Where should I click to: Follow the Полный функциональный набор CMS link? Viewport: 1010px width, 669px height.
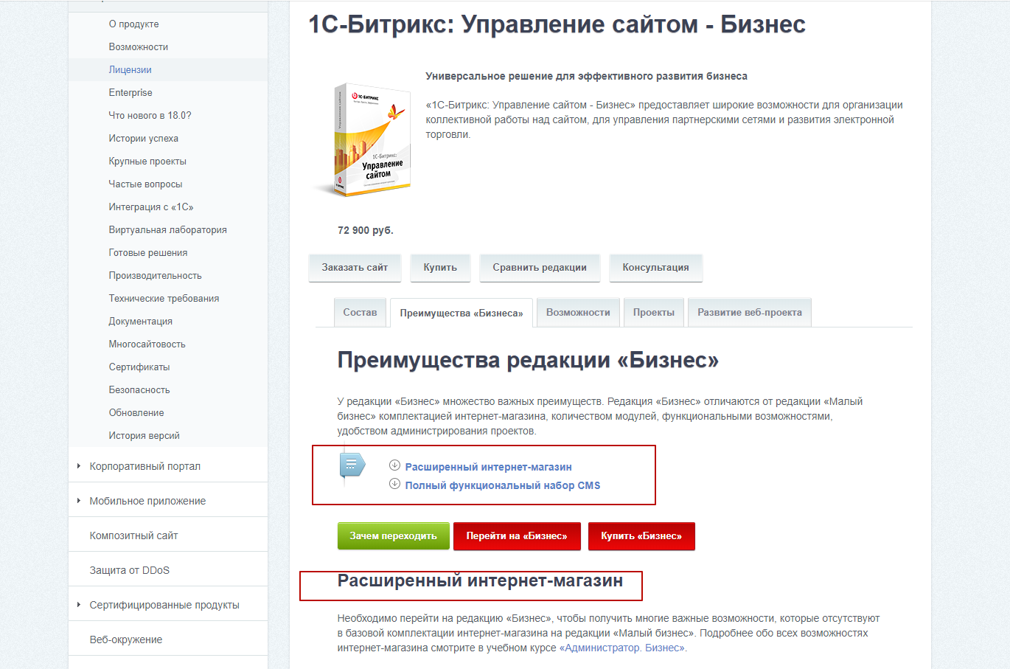point(503,485)
